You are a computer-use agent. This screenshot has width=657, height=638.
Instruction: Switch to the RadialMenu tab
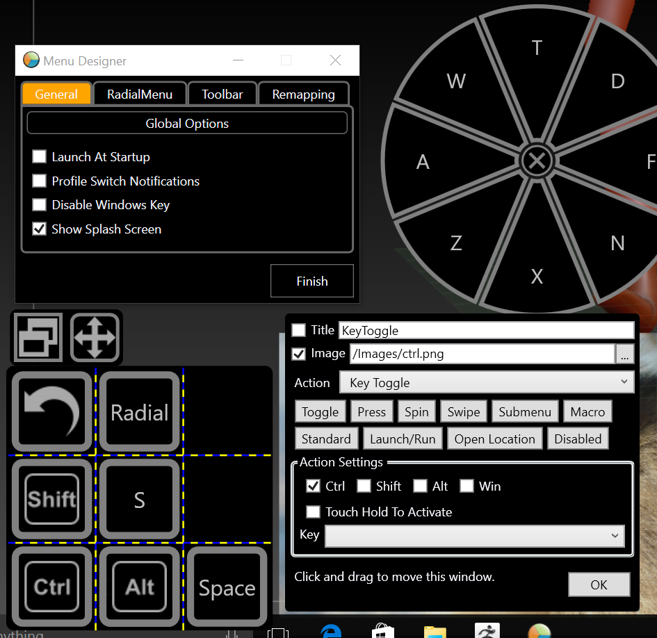pos(140,95)
